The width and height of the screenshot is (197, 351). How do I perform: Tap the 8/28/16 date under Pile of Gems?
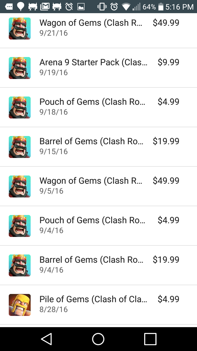tap(54, 309)
